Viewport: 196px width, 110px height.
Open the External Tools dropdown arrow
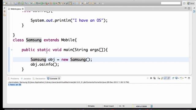pos(48,3)
